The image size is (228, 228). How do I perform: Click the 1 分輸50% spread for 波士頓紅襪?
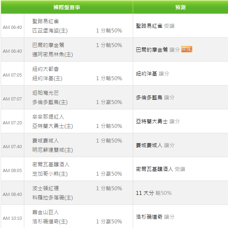click(x=109, y=188)
